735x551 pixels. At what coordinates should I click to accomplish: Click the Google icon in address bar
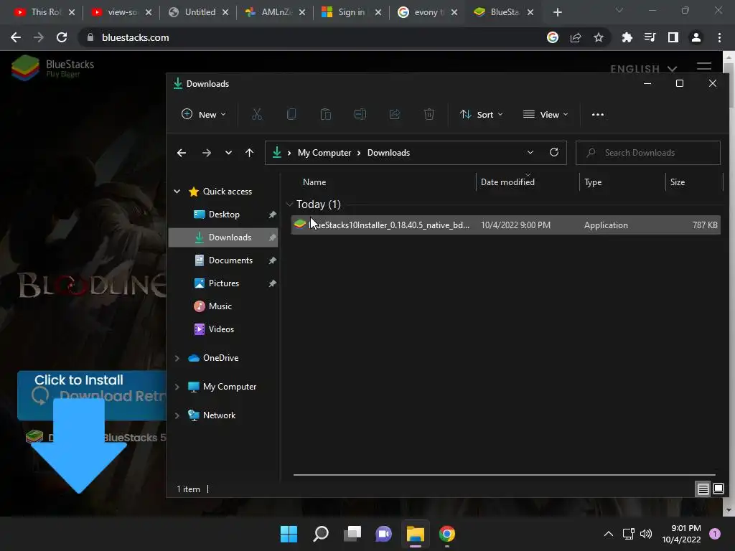click(553, 37)
